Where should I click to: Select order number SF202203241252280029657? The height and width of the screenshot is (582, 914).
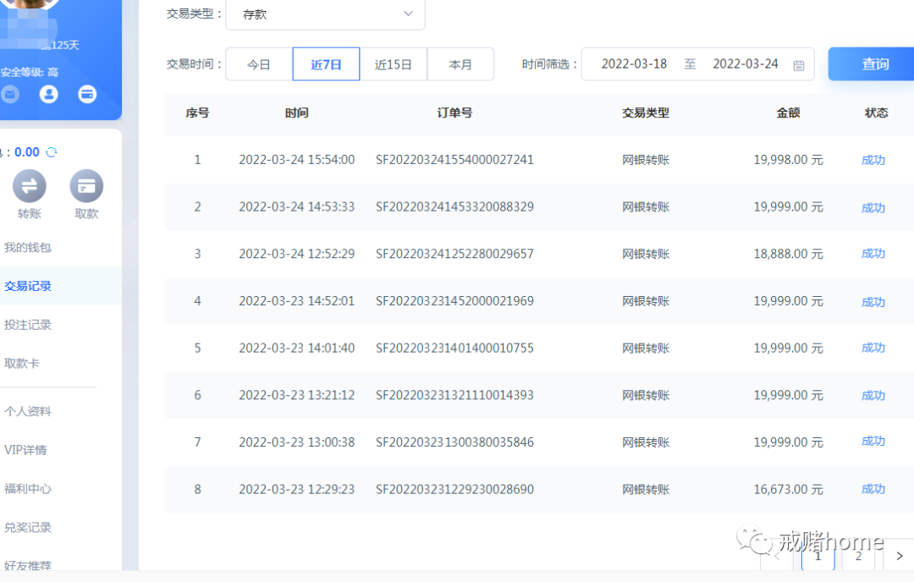coord(454,254)
